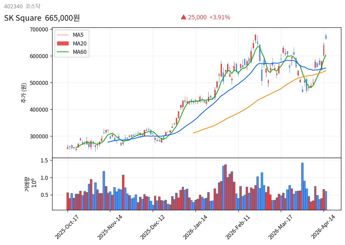Click the ticker code 402340
Viewport: 345px width, 245px height.
tap(13, 6)
